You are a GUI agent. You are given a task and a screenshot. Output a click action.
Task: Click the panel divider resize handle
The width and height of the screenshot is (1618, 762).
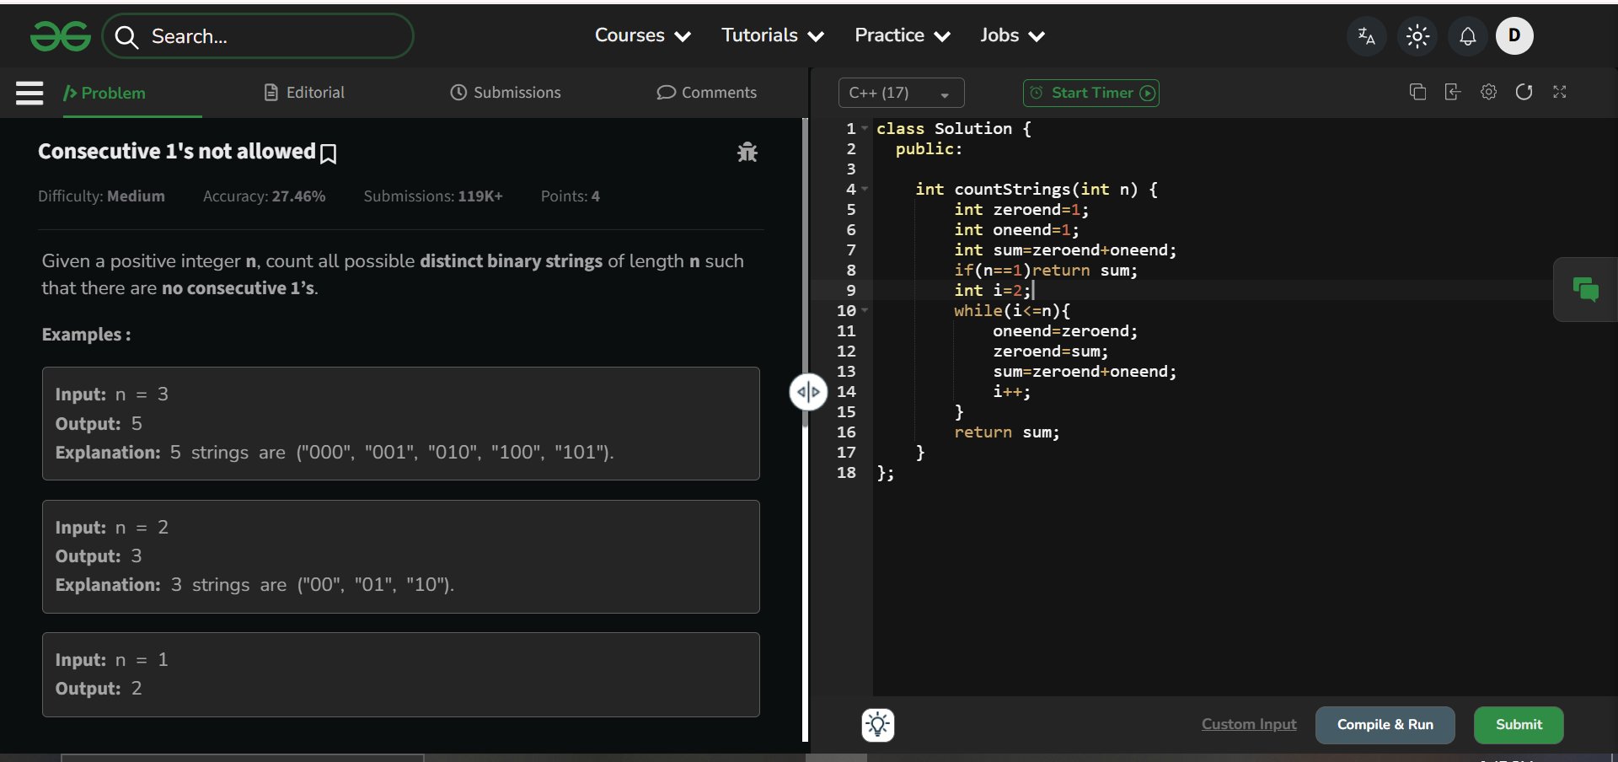click(x=808, y=392)
